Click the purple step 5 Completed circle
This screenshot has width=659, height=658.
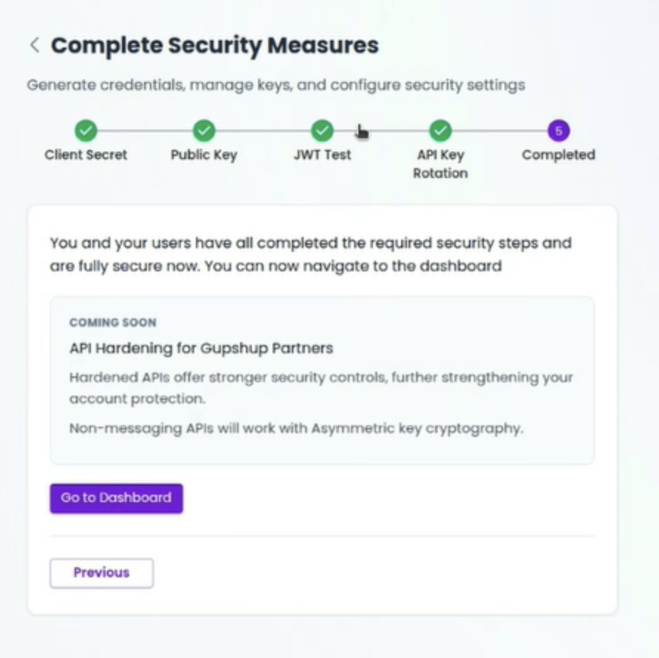[x=559, y=131]
